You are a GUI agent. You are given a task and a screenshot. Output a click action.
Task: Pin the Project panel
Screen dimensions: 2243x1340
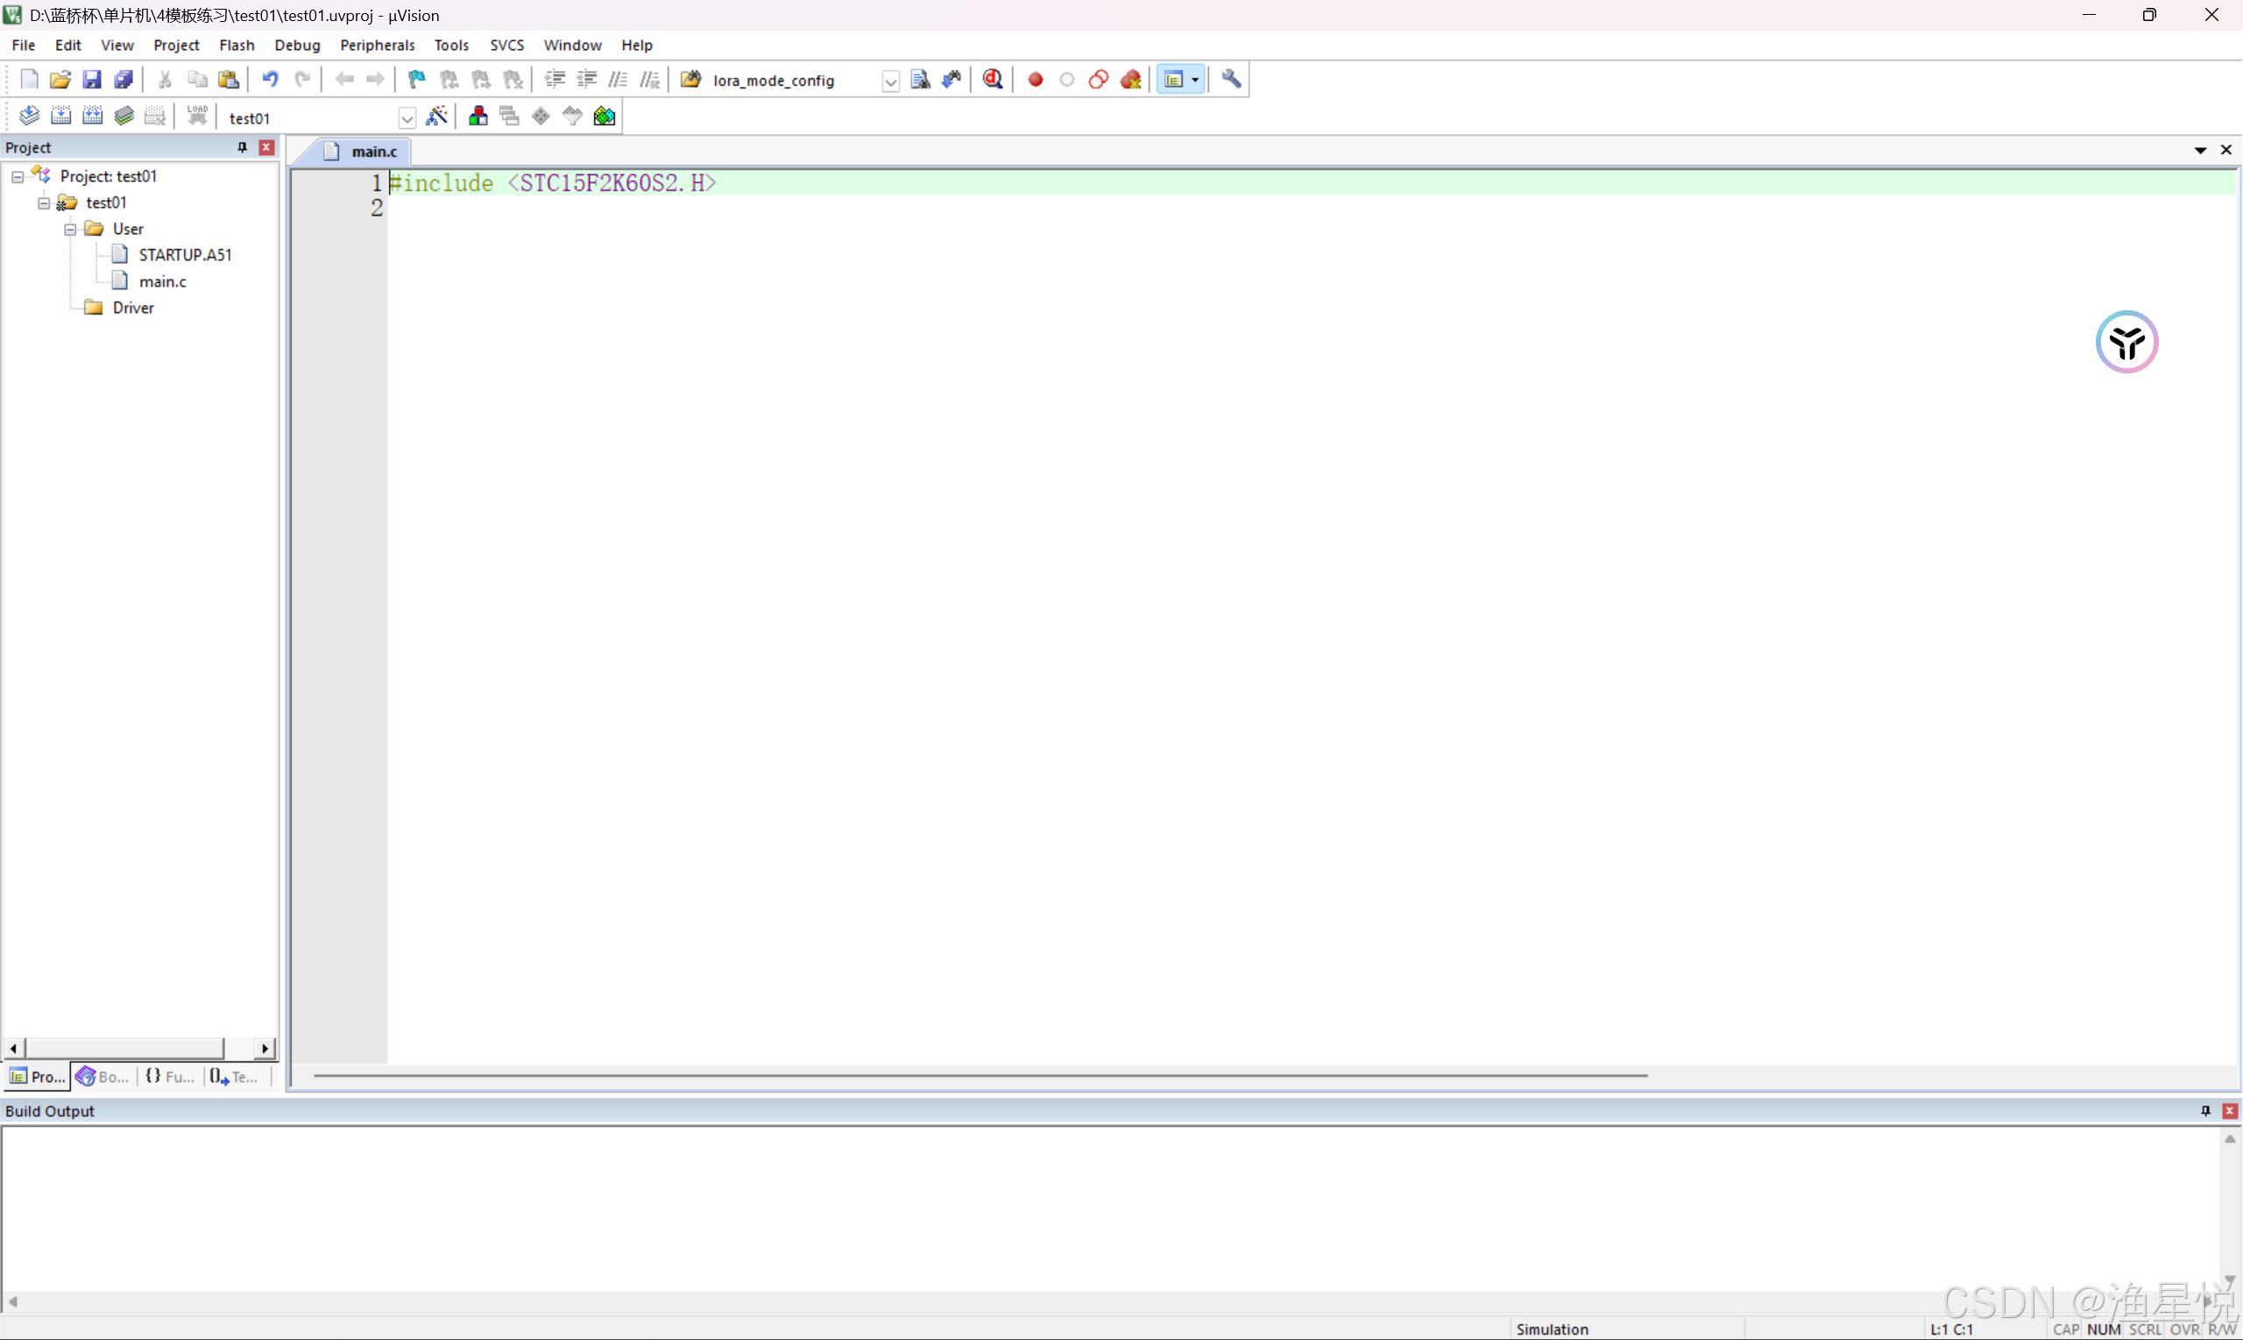[241, 147]
